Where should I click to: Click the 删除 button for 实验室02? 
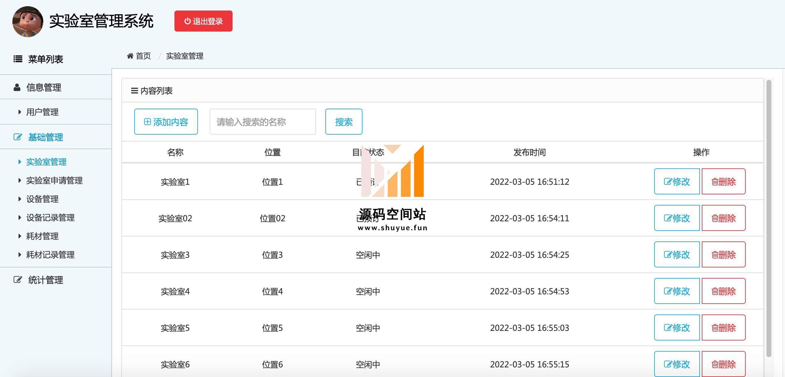(723, 218)
